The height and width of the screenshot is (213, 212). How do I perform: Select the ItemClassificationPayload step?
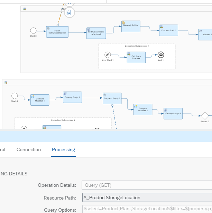(x=96, y=33)
